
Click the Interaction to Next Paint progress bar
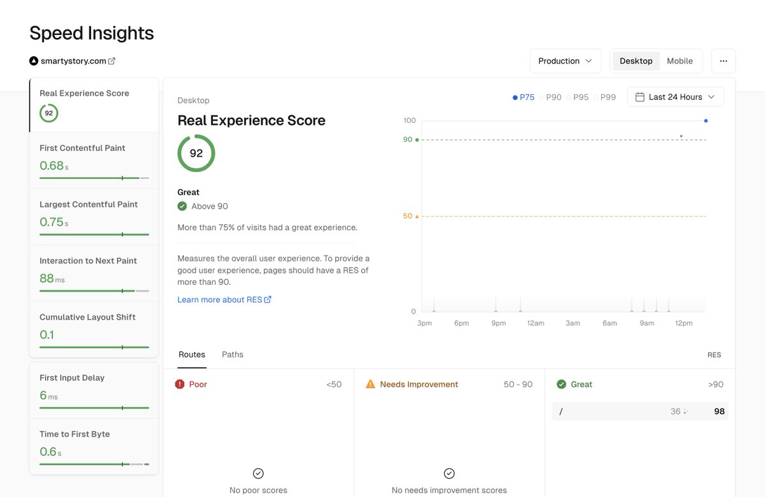pyautogui.click(x=94, y=291)
